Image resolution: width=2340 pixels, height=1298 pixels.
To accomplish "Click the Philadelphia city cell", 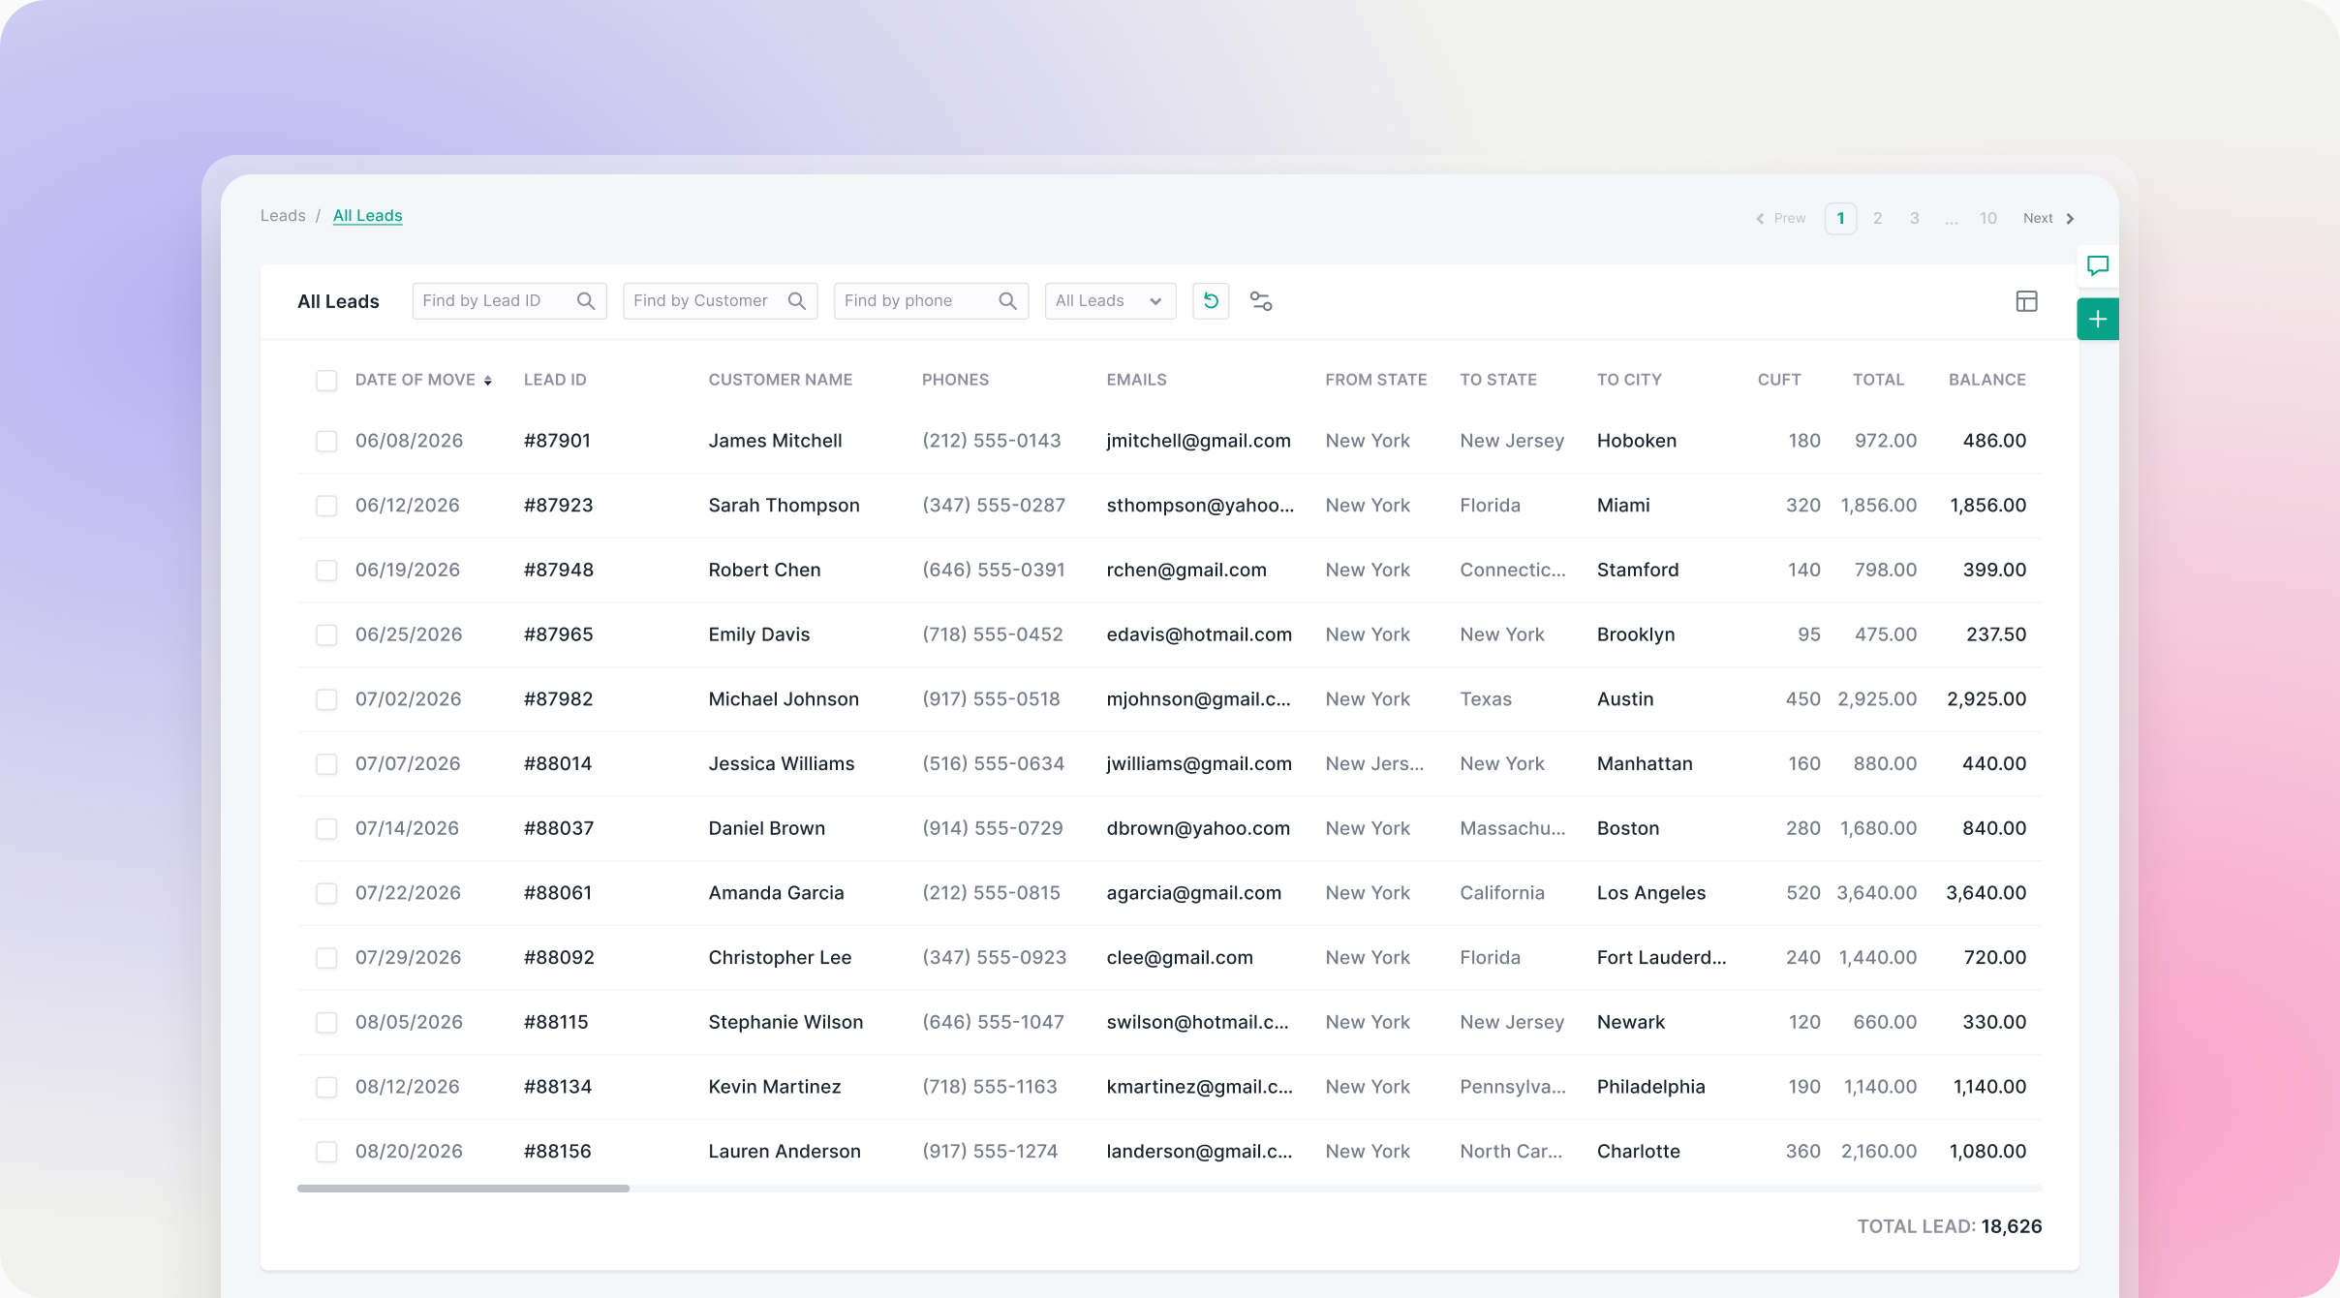I will click(1650, 1087).
